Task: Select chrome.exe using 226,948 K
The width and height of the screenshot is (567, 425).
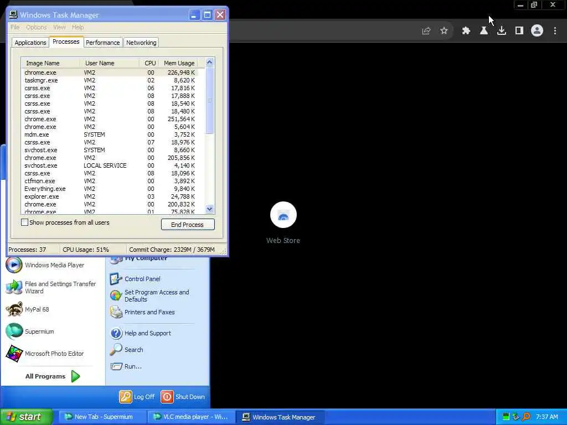Action: point(110,72)
